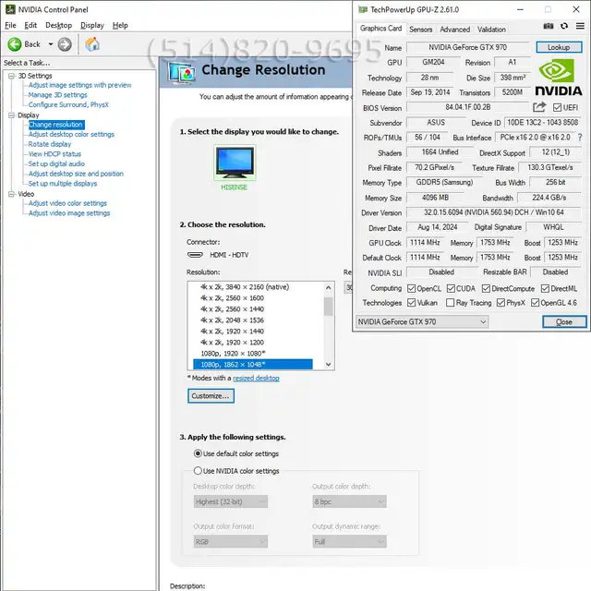This screenshot has width=591, height=591.
Task: Toggle the DirectML checkbox
Action: [545, 289]
